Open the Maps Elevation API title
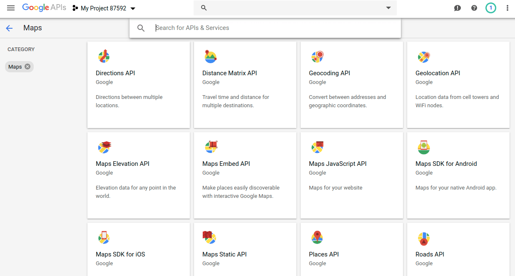This screenshot has width=515, height=276. (122, 164)
